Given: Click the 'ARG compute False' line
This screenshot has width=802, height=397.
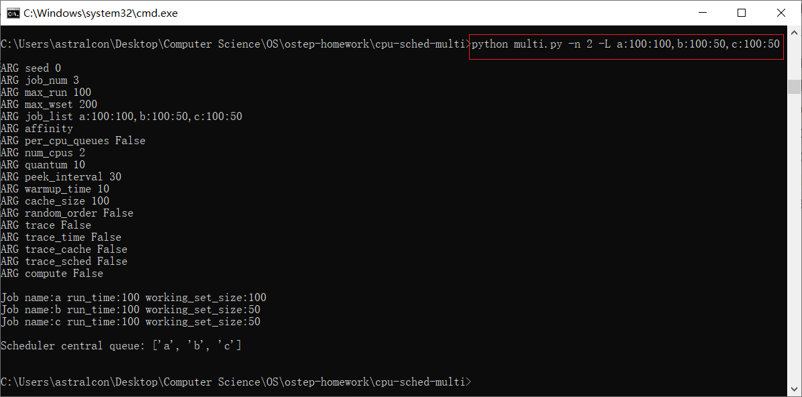Looking at the screenshot, I should tap(52, 274).
